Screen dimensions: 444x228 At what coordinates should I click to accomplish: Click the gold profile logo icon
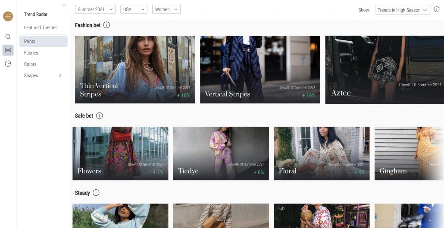pos(8,16)
